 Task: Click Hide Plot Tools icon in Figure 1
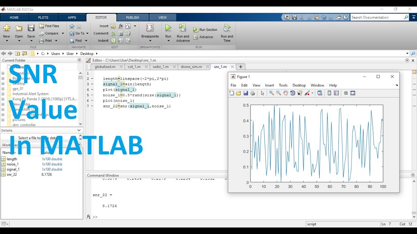346,93
